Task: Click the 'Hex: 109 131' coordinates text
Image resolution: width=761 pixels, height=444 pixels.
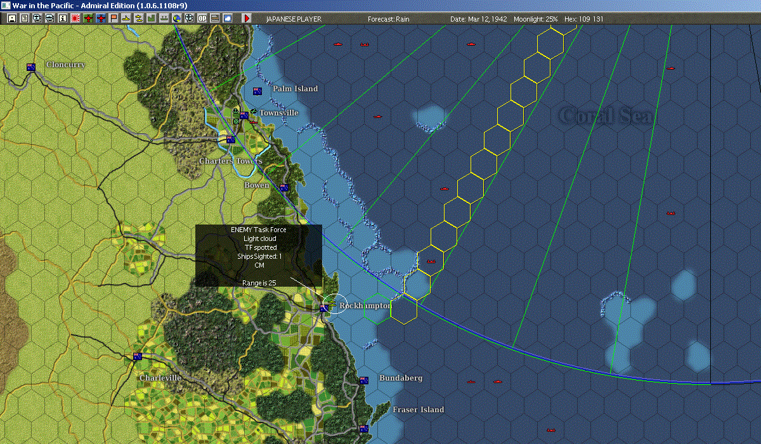Action: tap(584, 19)
